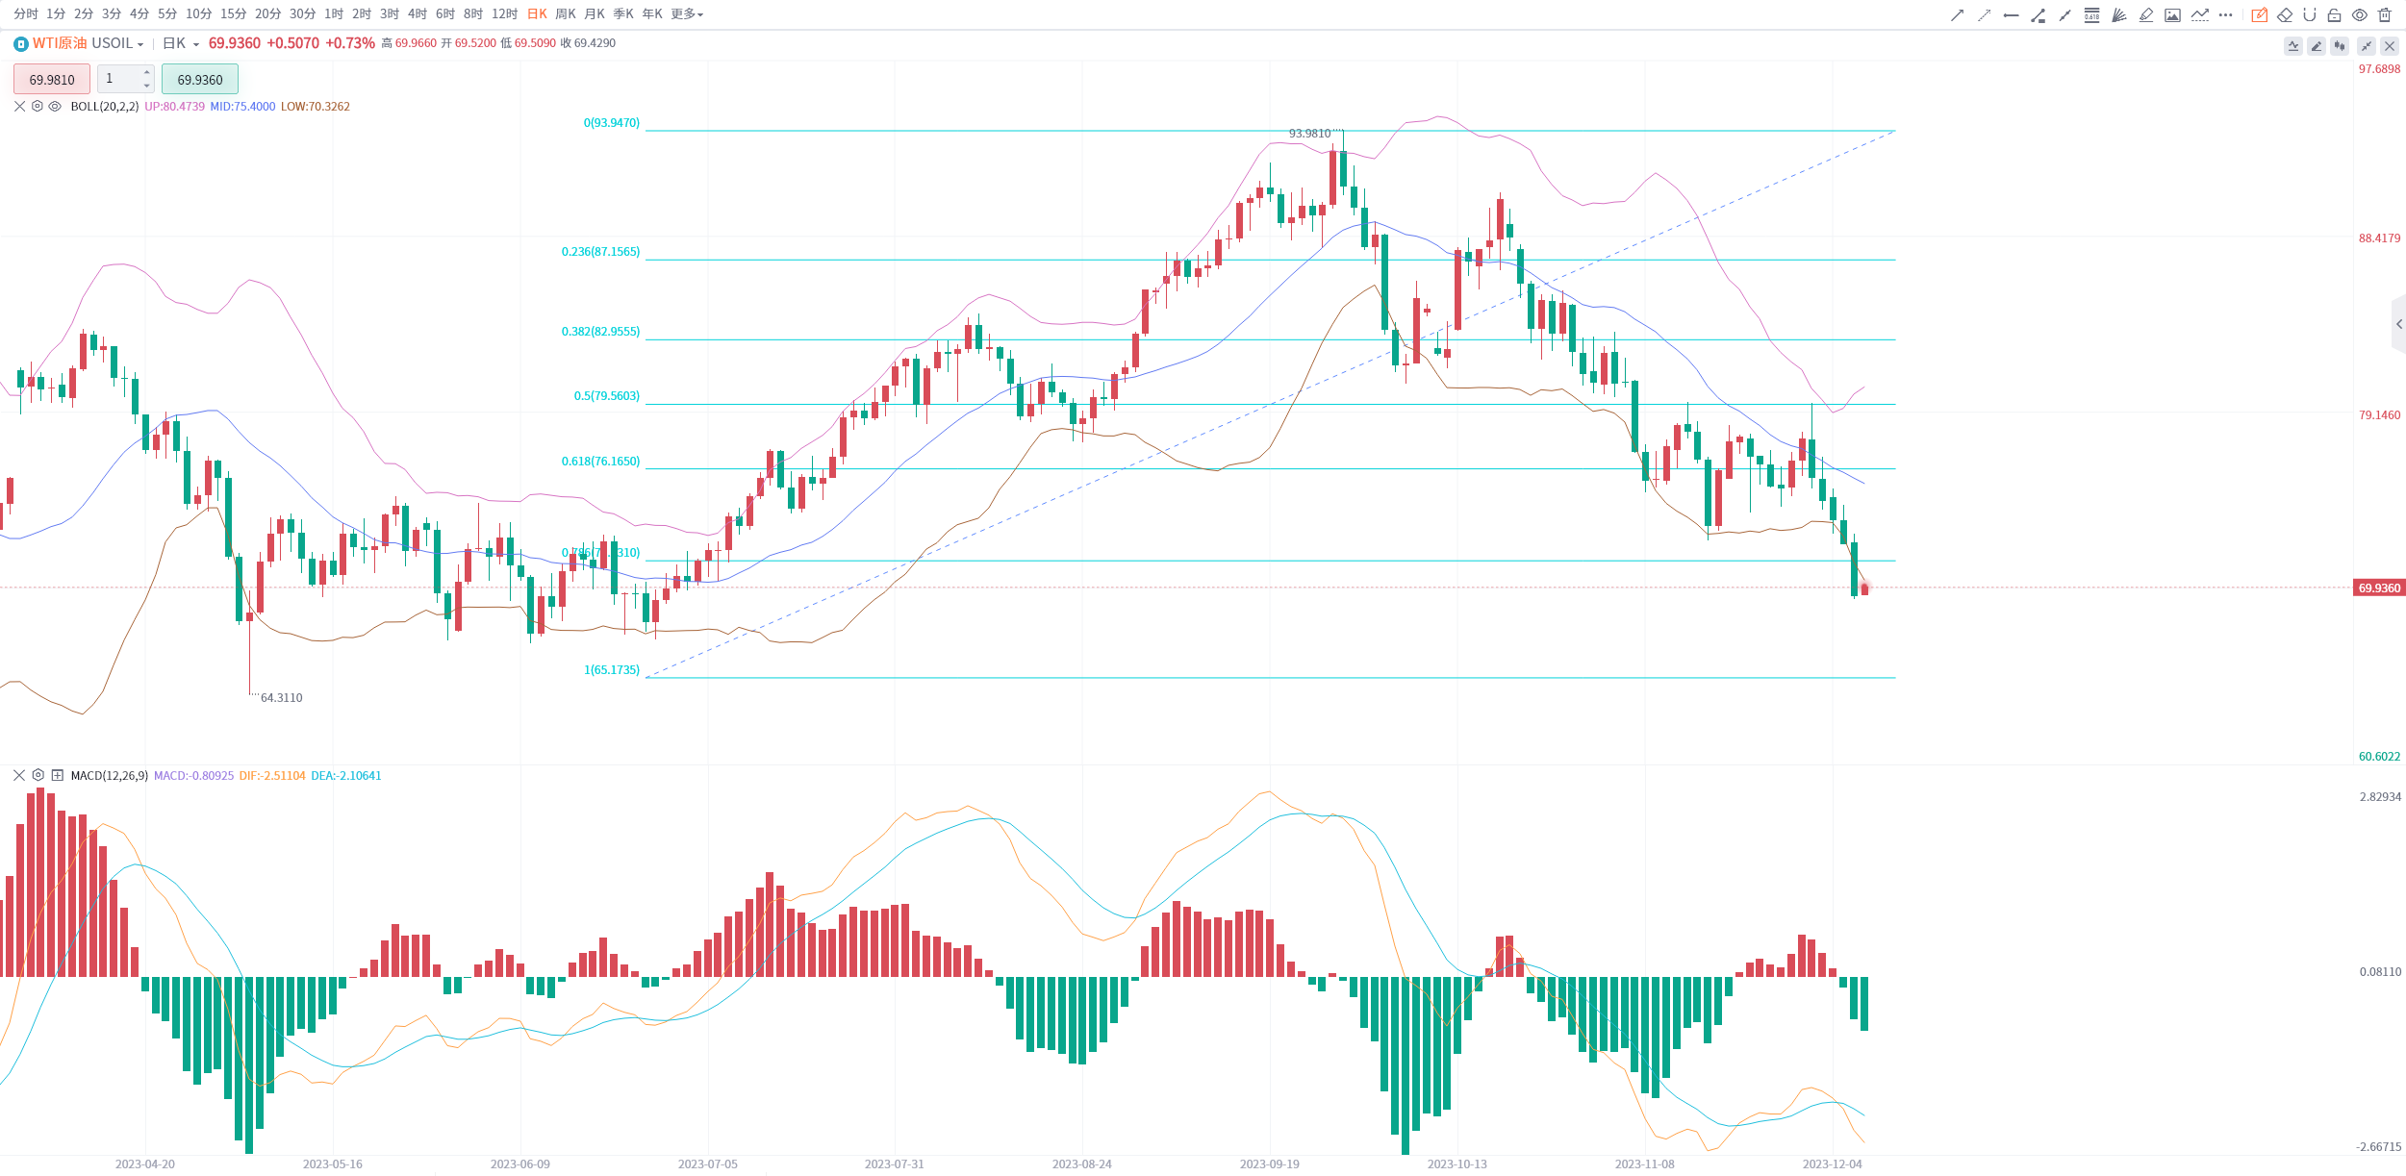Switch to the 分时 timeframe
This screenshot has width=2406, height=1176.
coord(26,14)
